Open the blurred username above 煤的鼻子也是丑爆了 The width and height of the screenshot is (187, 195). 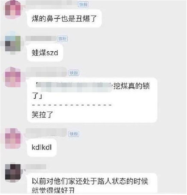coord(52,3)
